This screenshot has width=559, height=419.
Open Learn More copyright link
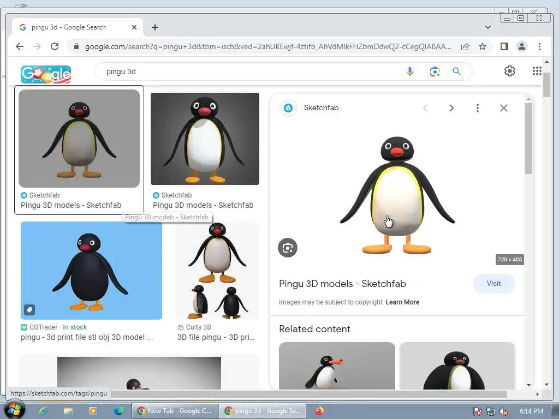point(402,302)
